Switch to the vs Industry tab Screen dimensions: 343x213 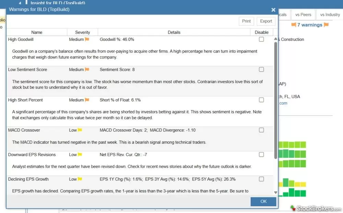tap(330, 15)
